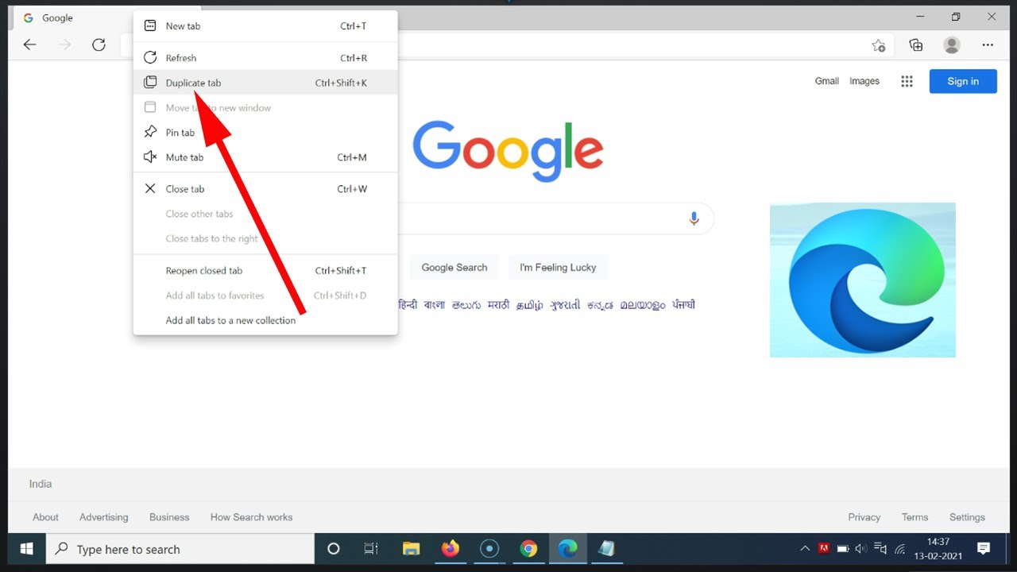
Task: Open the battery tray icon
Action: [x=842, y=549]
